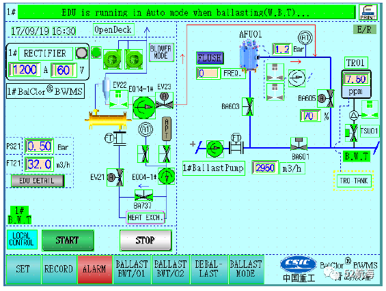The height and width of the screenshot is (291, 386).
Task: Open the ALARM tab
Action: [x=94, y=269]
